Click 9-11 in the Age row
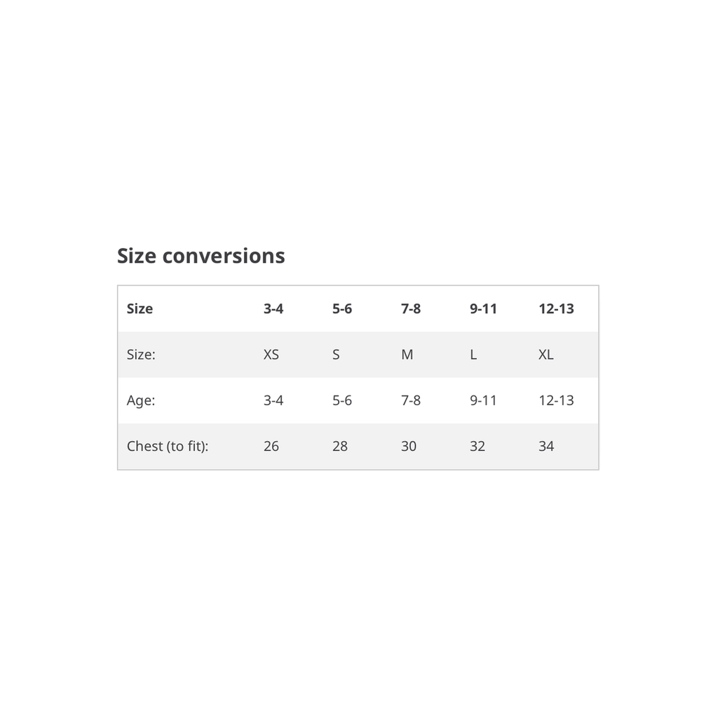 click(483, 400)
